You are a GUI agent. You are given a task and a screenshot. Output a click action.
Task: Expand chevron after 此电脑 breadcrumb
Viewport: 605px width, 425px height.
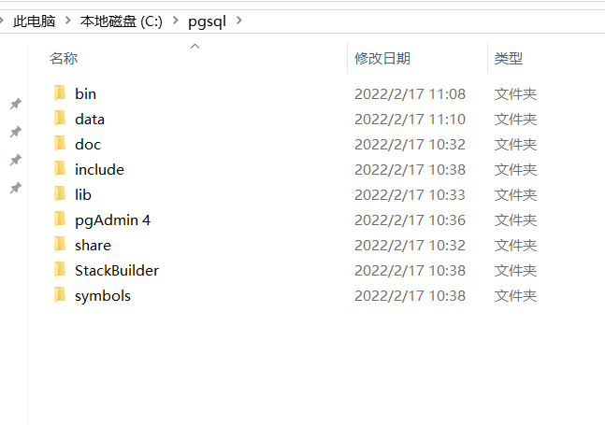68,20
